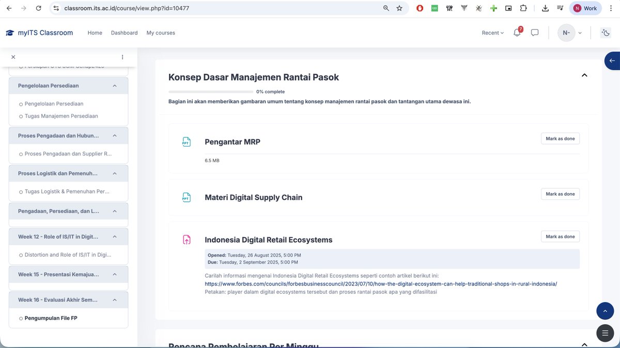Mark Pengantar MRP as done

tap(560, 138)
